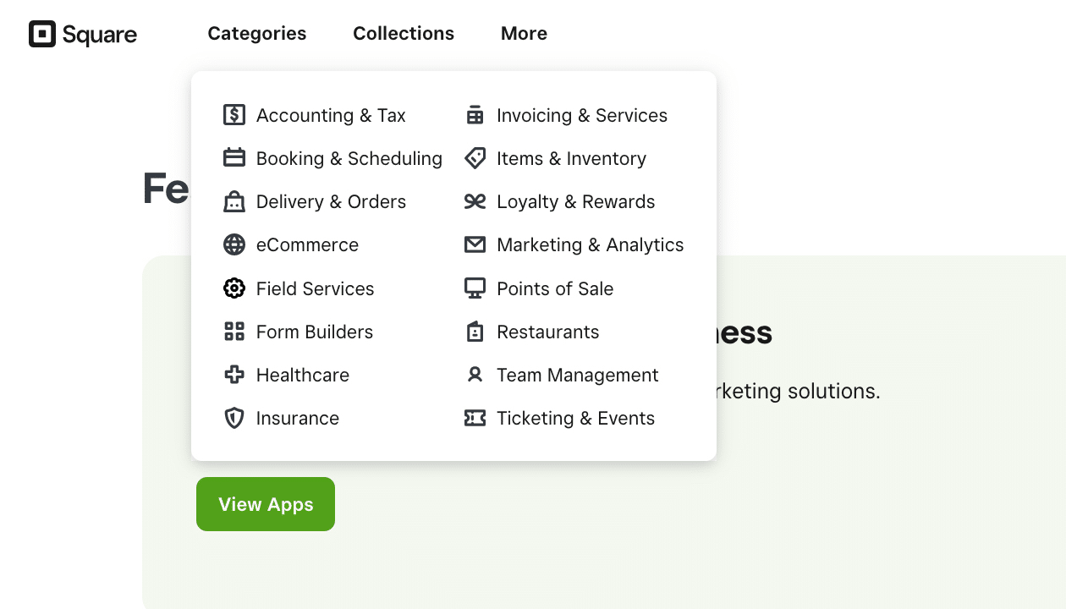Image resolution: width=1066 pixels, height=609 pixels.
Task: Choose the Insurance shield icon
Action: [x=234, y=418]
